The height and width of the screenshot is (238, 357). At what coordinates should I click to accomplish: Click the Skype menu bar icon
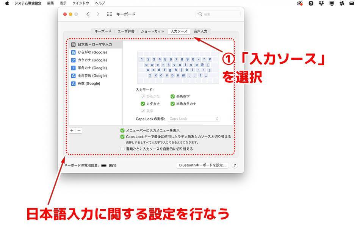311,3
